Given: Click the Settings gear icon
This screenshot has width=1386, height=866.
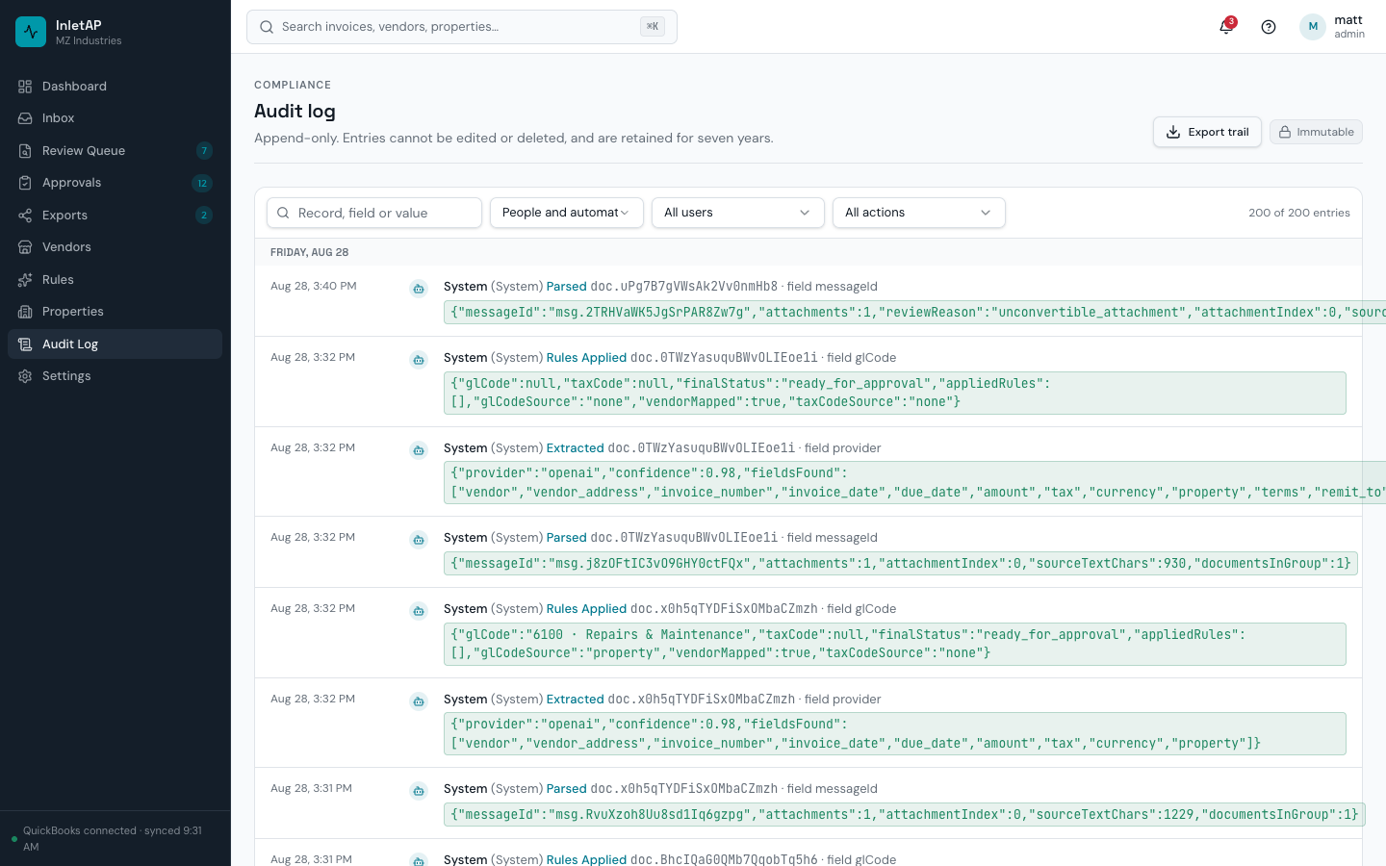Looking at the screenshot, I should tap(25, 376).
